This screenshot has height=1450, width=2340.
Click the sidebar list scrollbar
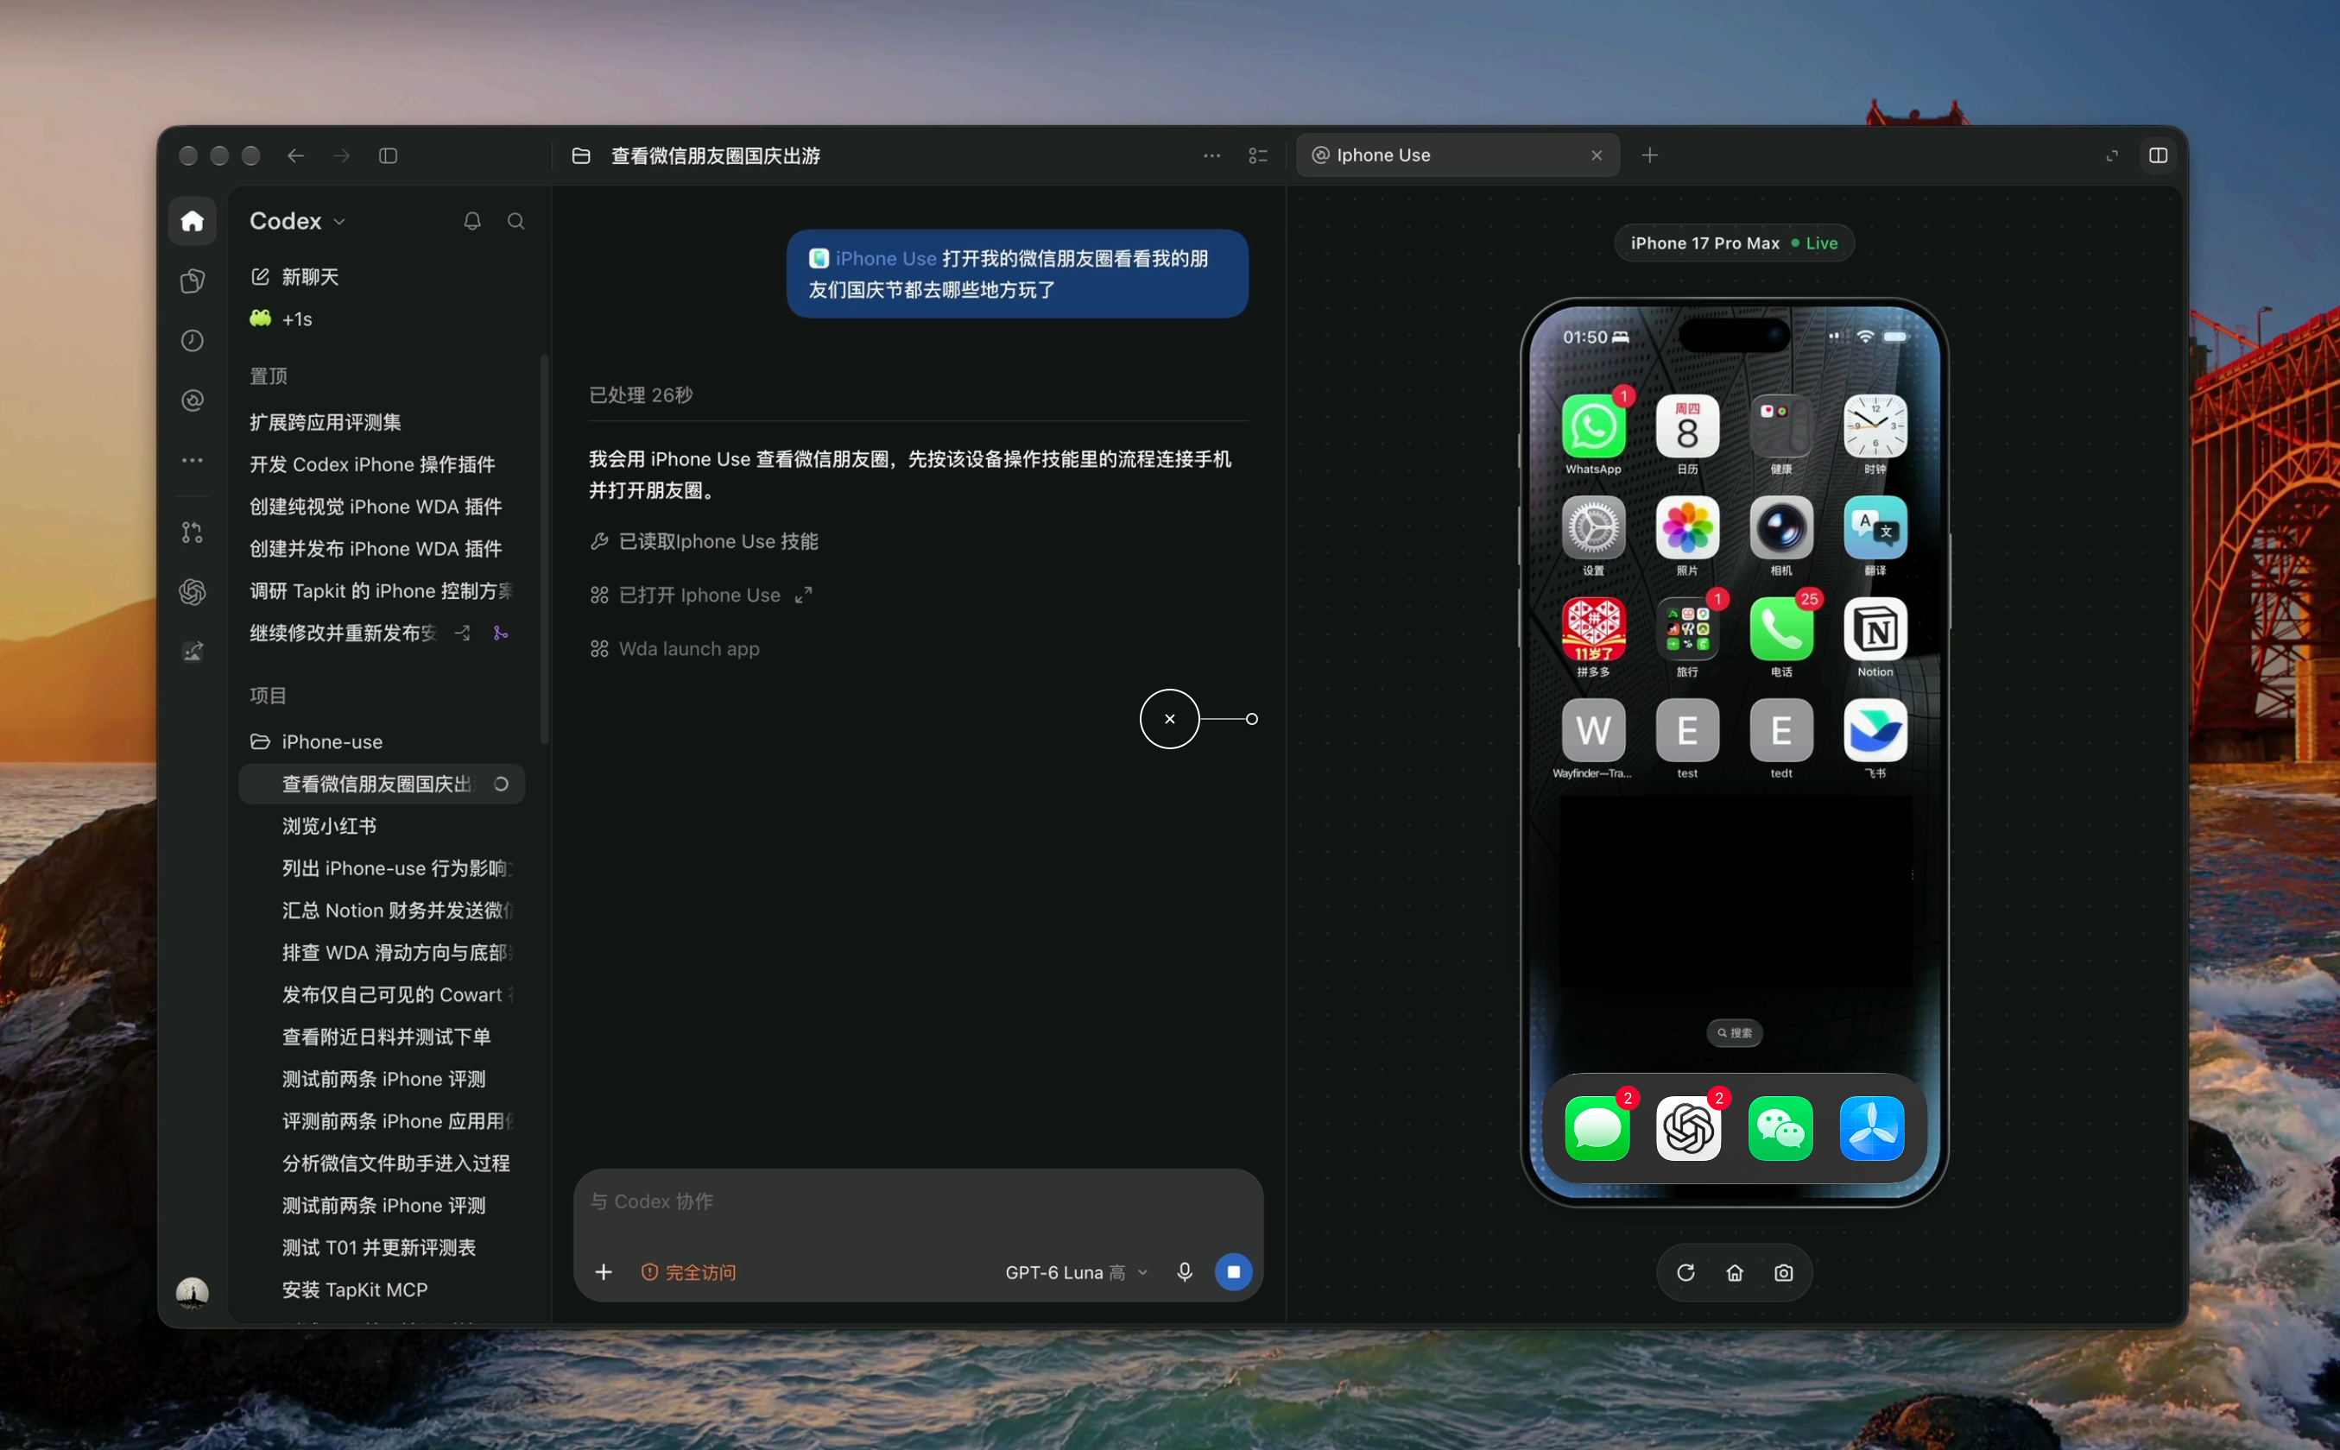coord(544,550)
